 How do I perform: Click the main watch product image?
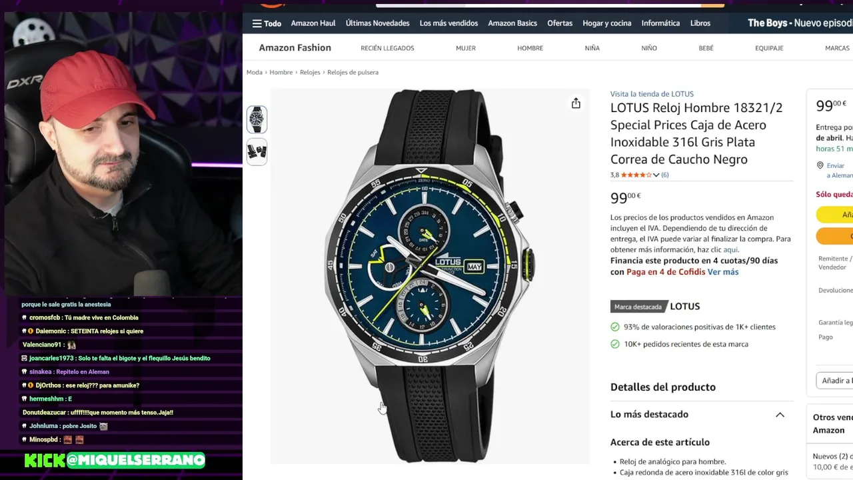point(430,276)
